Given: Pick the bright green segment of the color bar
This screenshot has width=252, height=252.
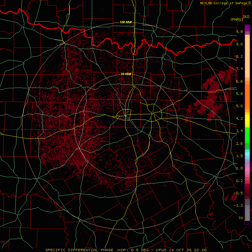Looking at the screenshot, I should point(247,135).
